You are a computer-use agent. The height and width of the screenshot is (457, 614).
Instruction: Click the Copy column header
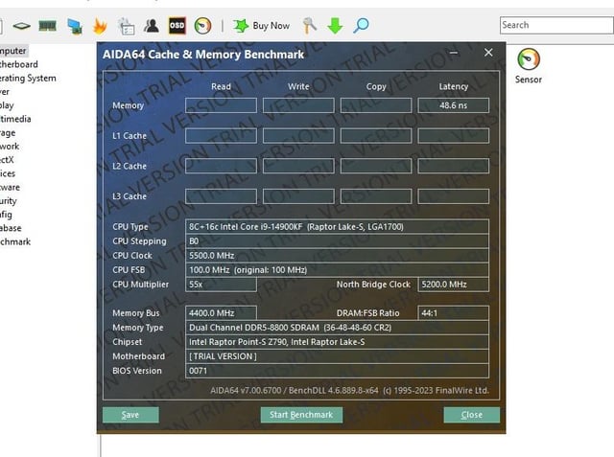coord(376,87)
